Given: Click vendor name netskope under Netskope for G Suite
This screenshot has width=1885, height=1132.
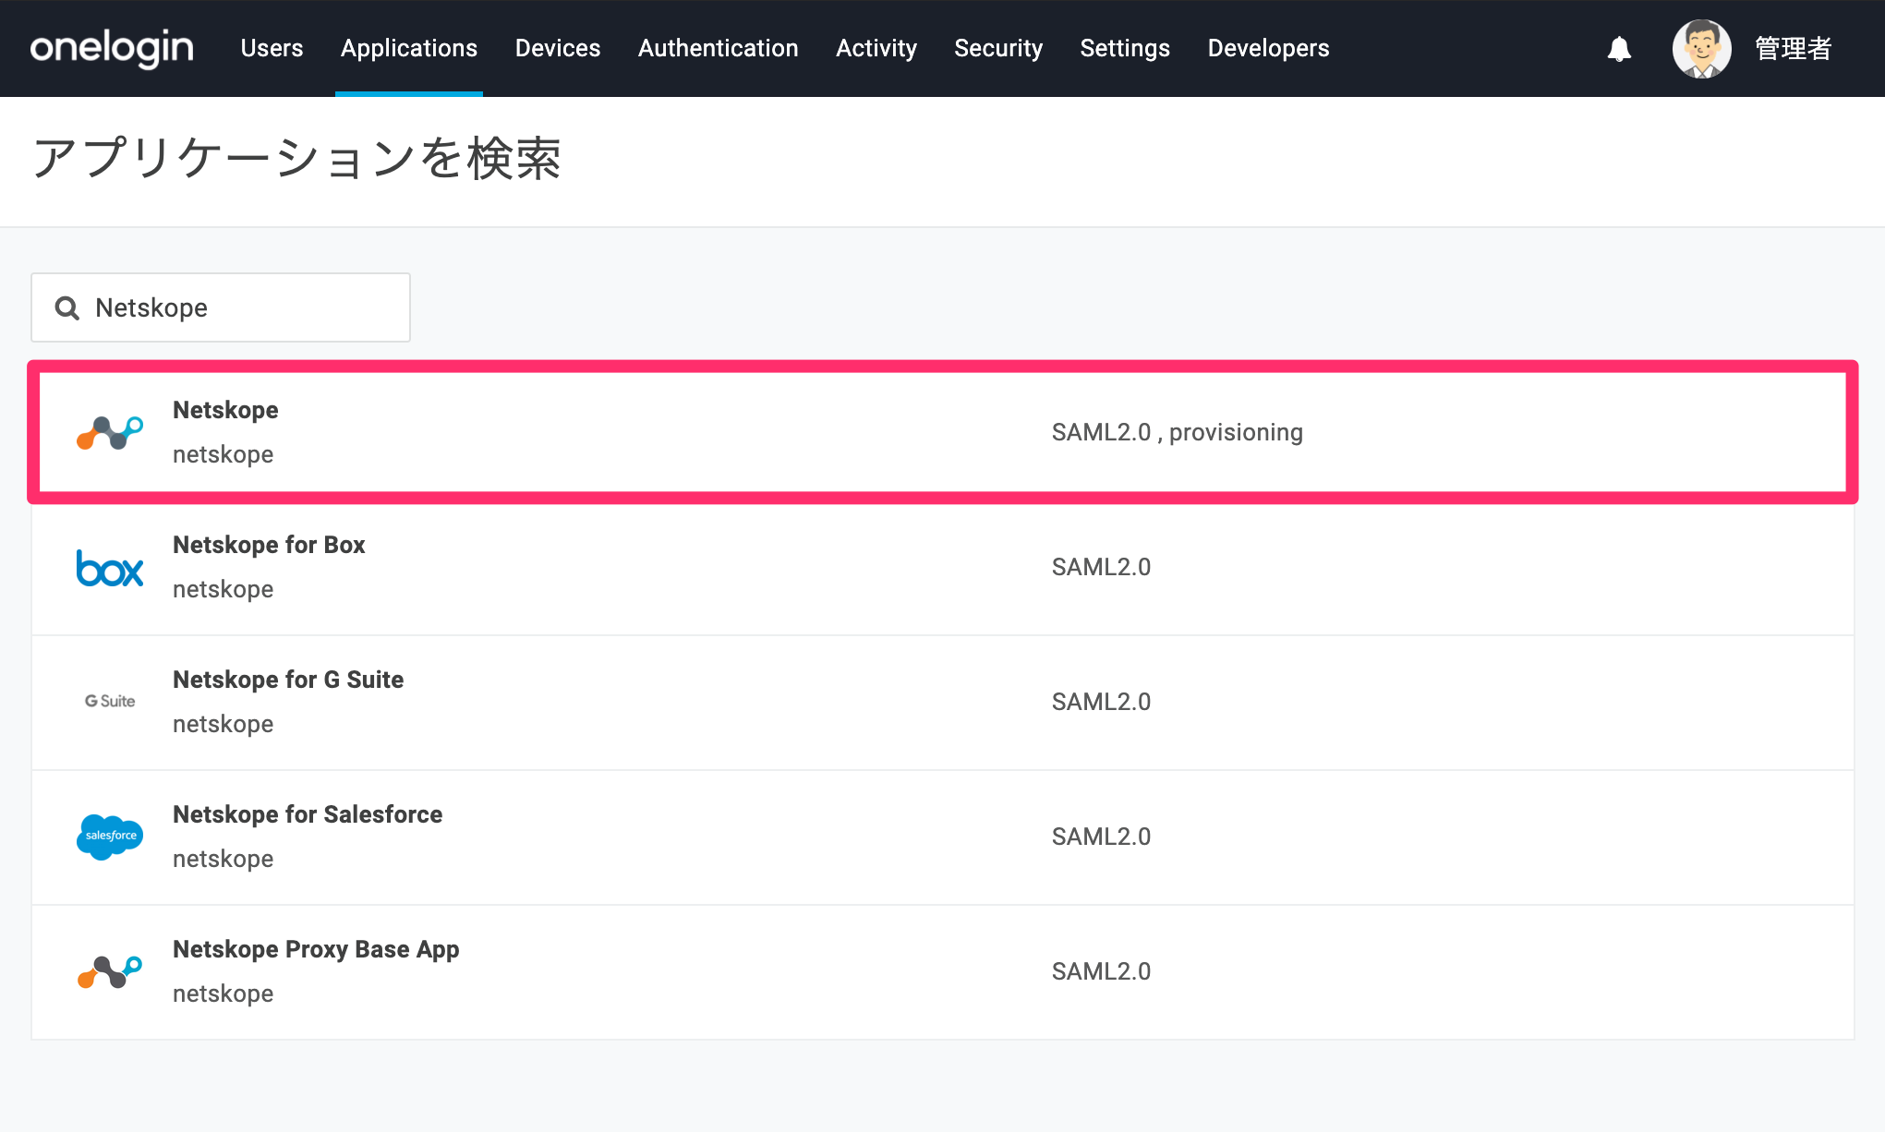Looking at the screenshot, I should [x=223, y=725].
